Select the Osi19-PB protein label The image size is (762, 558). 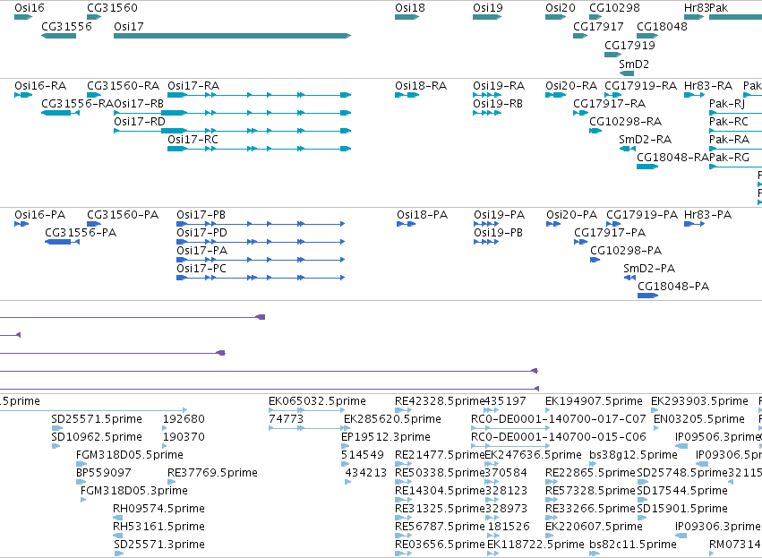pos(498,233)
